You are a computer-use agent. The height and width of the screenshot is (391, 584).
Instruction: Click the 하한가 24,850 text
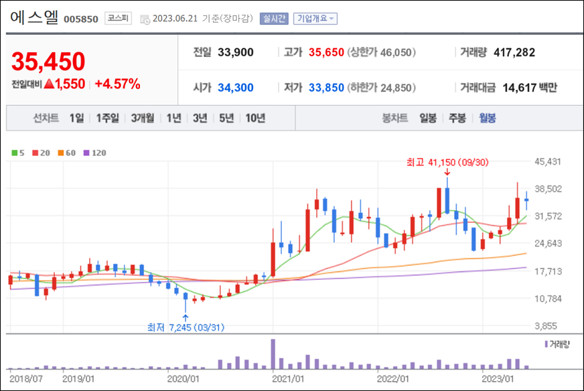[382, 88]
